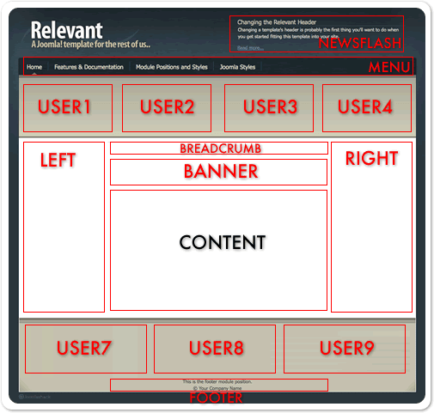Open the Home menu item
This screenshot has width=434, height=413.
click(34, 67)
